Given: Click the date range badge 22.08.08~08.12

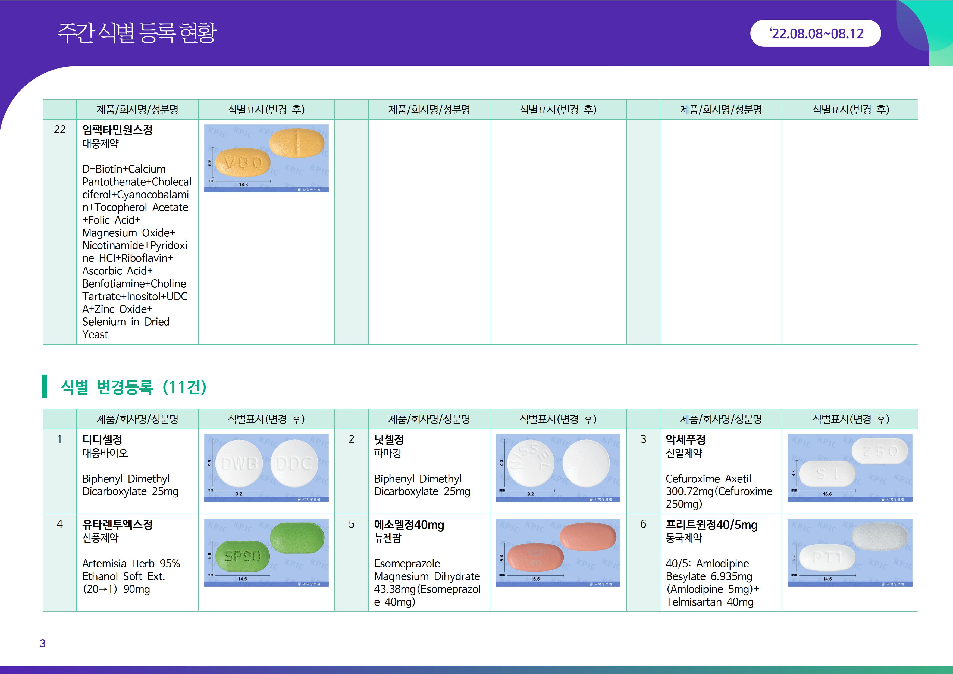Looking at the screenshot, I should (x=815, y=33).
